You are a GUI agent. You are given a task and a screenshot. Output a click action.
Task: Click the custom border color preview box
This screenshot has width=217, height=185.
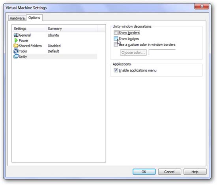[162, 52]
